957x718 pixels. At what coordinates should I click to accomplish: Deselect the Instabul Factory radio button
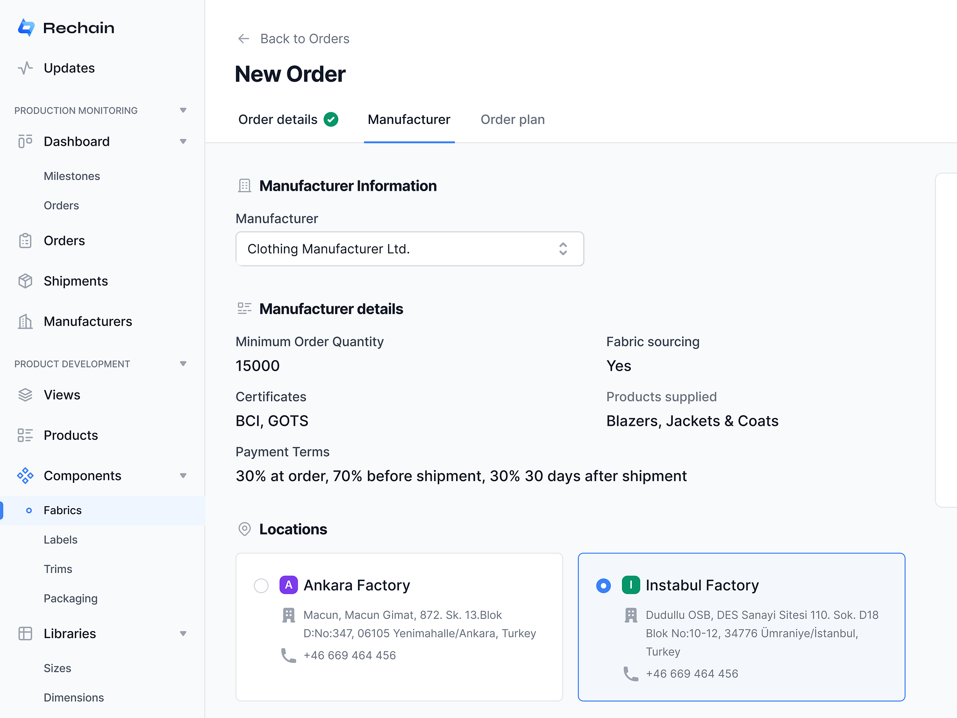[603, 585]
